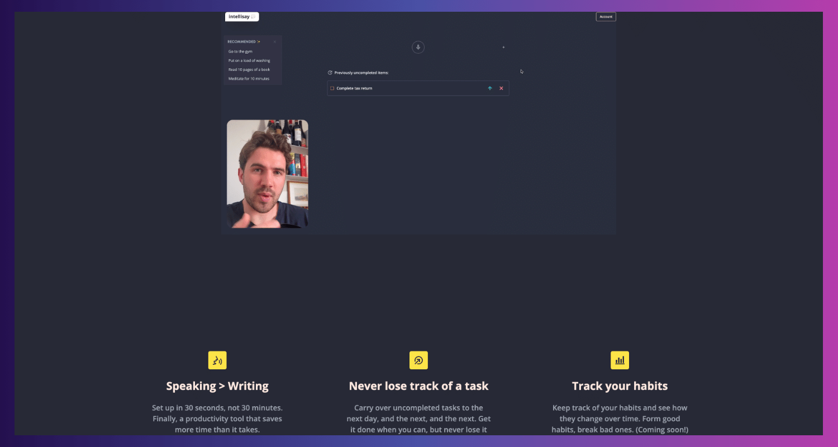The height and width of the screenshot is (447, 838).
Task: Click the intellisay logo
Action: [242, 17]
